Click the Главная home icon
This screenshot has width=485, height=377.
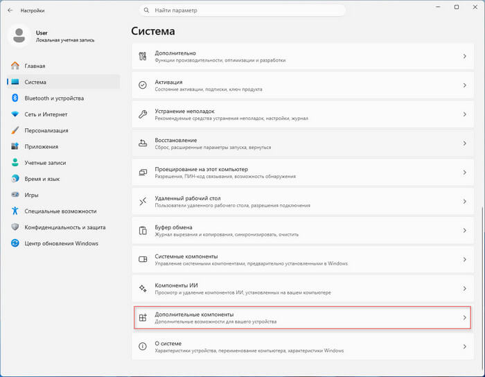pos(15,66)
